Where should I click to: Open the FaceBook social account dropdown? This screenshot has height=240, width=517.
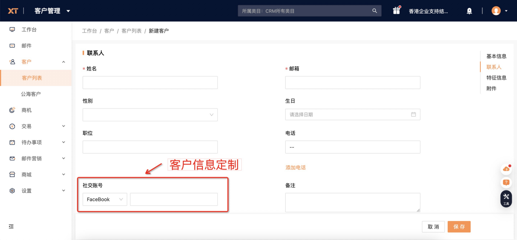point(105,199)
